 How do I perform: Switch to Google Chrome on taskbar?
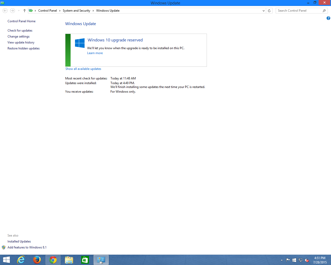pos(53,260)
